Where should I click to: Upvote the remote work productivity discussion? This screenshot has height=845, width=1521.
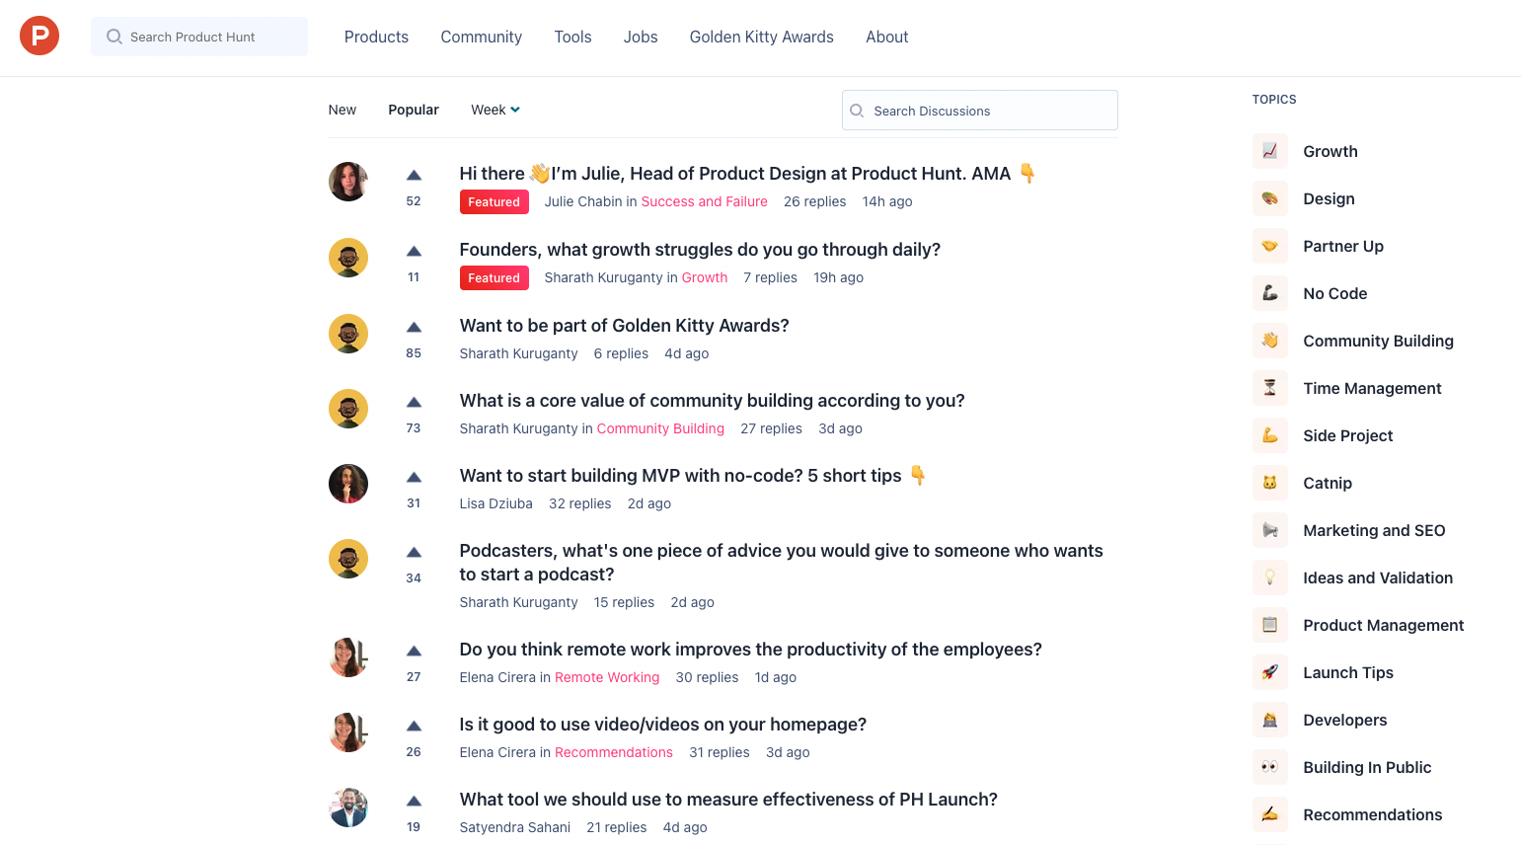(414, 652)
